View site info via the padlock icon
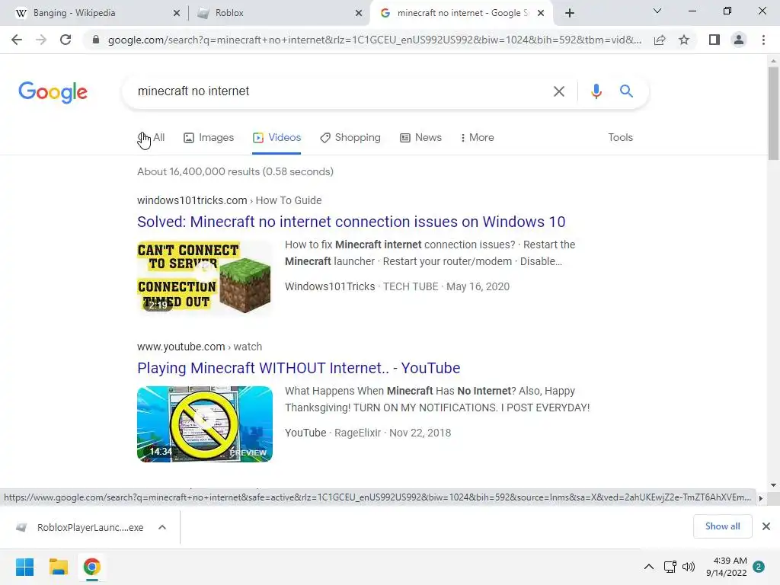 pos(96,40)
